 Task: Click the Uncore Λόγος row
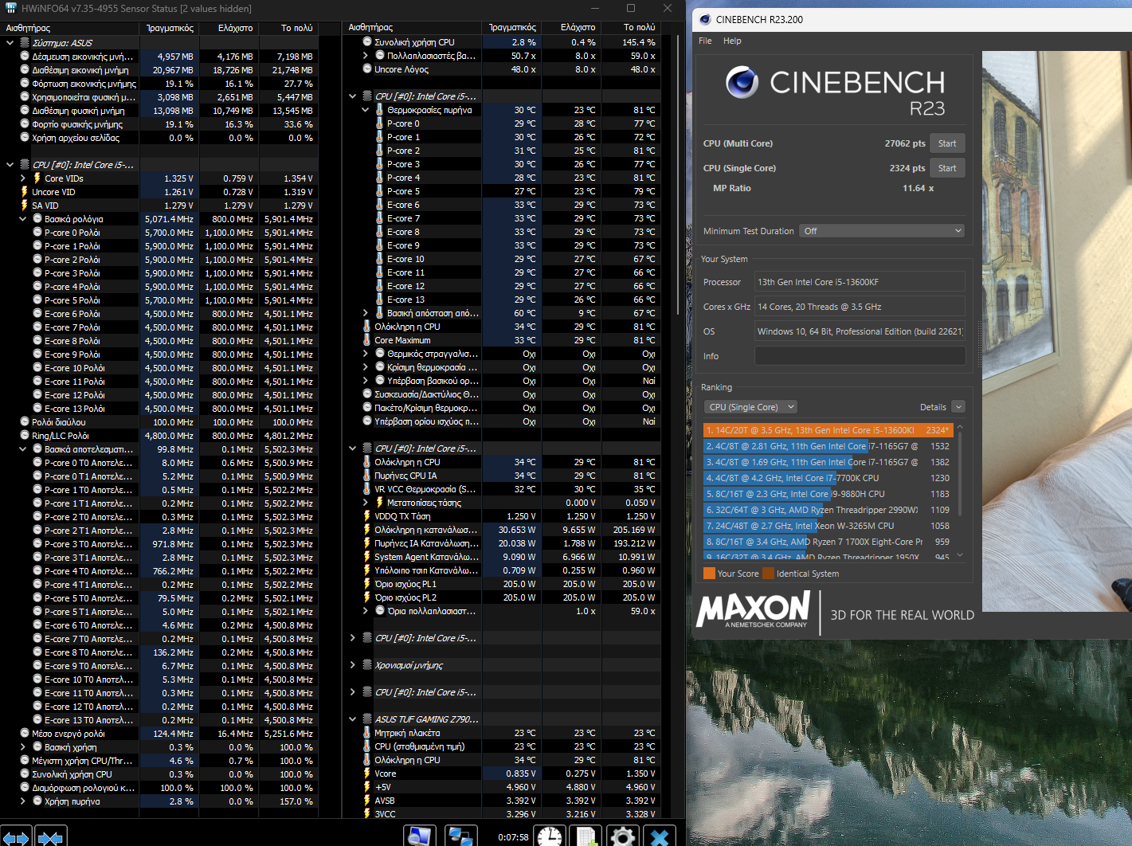click(x=511, y=69)
